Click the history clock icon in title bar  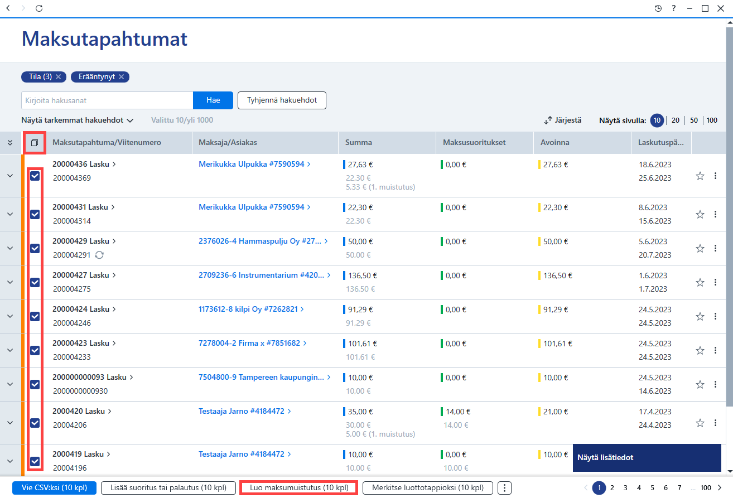pos(658,8)
